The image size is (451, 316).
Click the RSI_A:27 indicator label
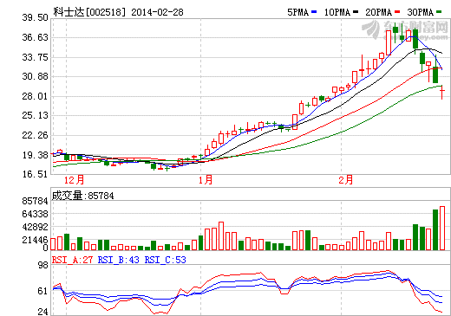tap(72, 260)
